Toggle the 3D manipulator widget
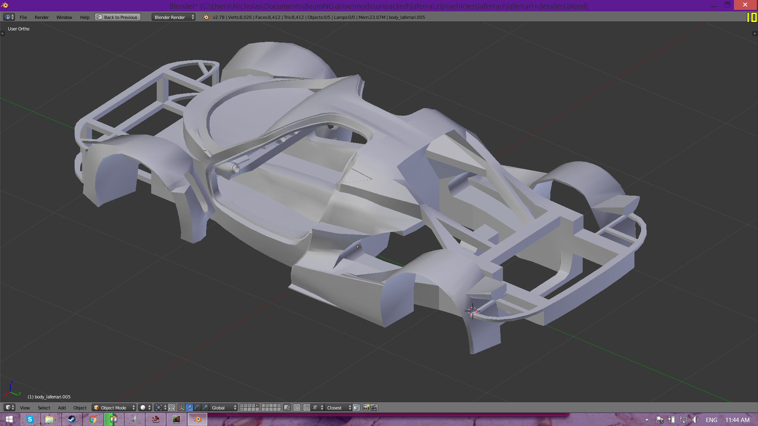This screenshot has width=758, height=426. [x=181, y=408]
